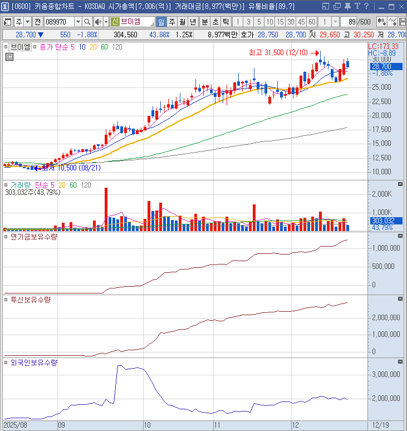Click the speaker sound icon

(98, 22)
